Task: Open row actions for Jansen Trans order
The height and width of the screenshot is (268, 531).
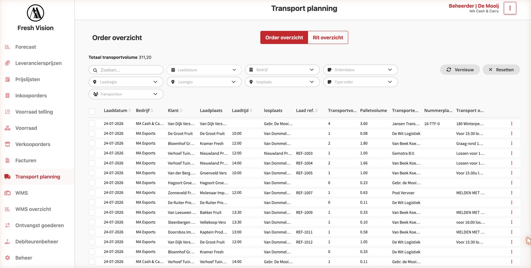Action: (511, 124)
